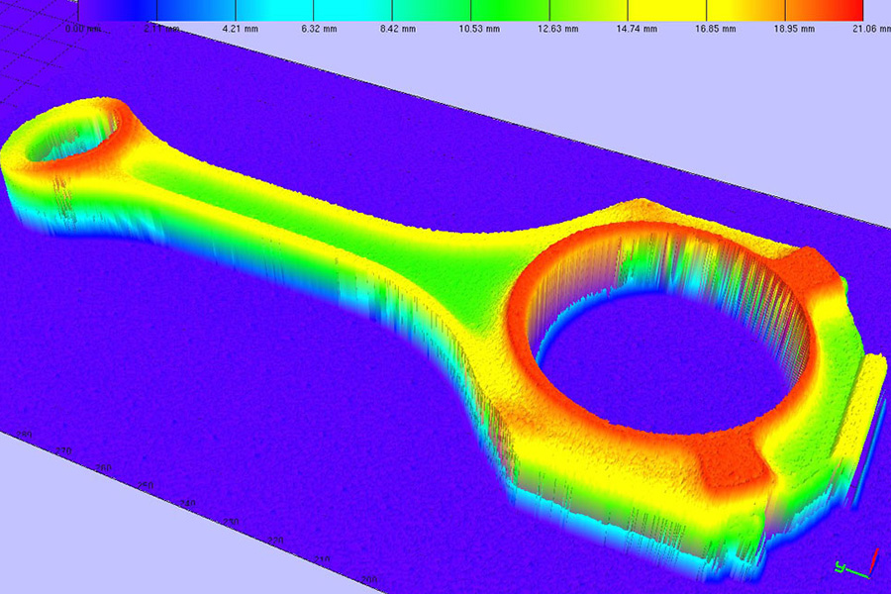Screen dimensions: 891x594
Task: Select the 4.21 mm color scale label
Action: [241, 29]
